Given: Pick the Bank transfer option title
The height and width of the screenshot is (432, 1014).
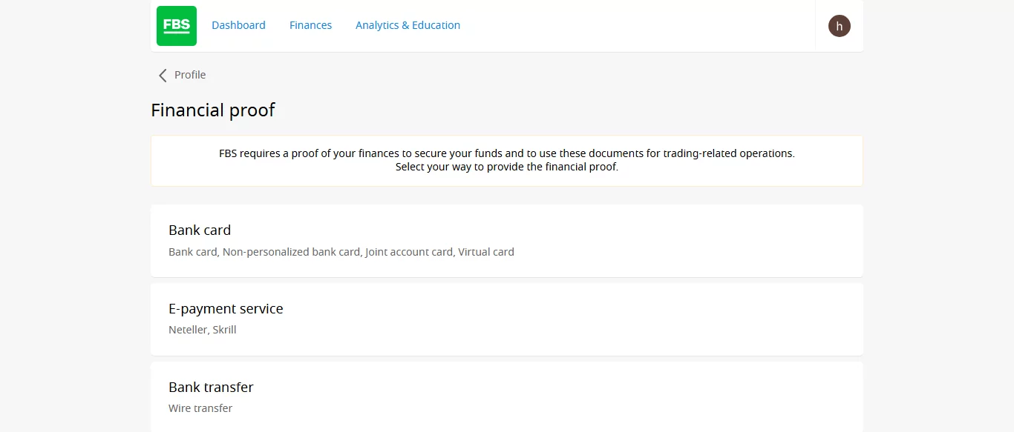Looking at the screenshot, I should pos(211,387).
